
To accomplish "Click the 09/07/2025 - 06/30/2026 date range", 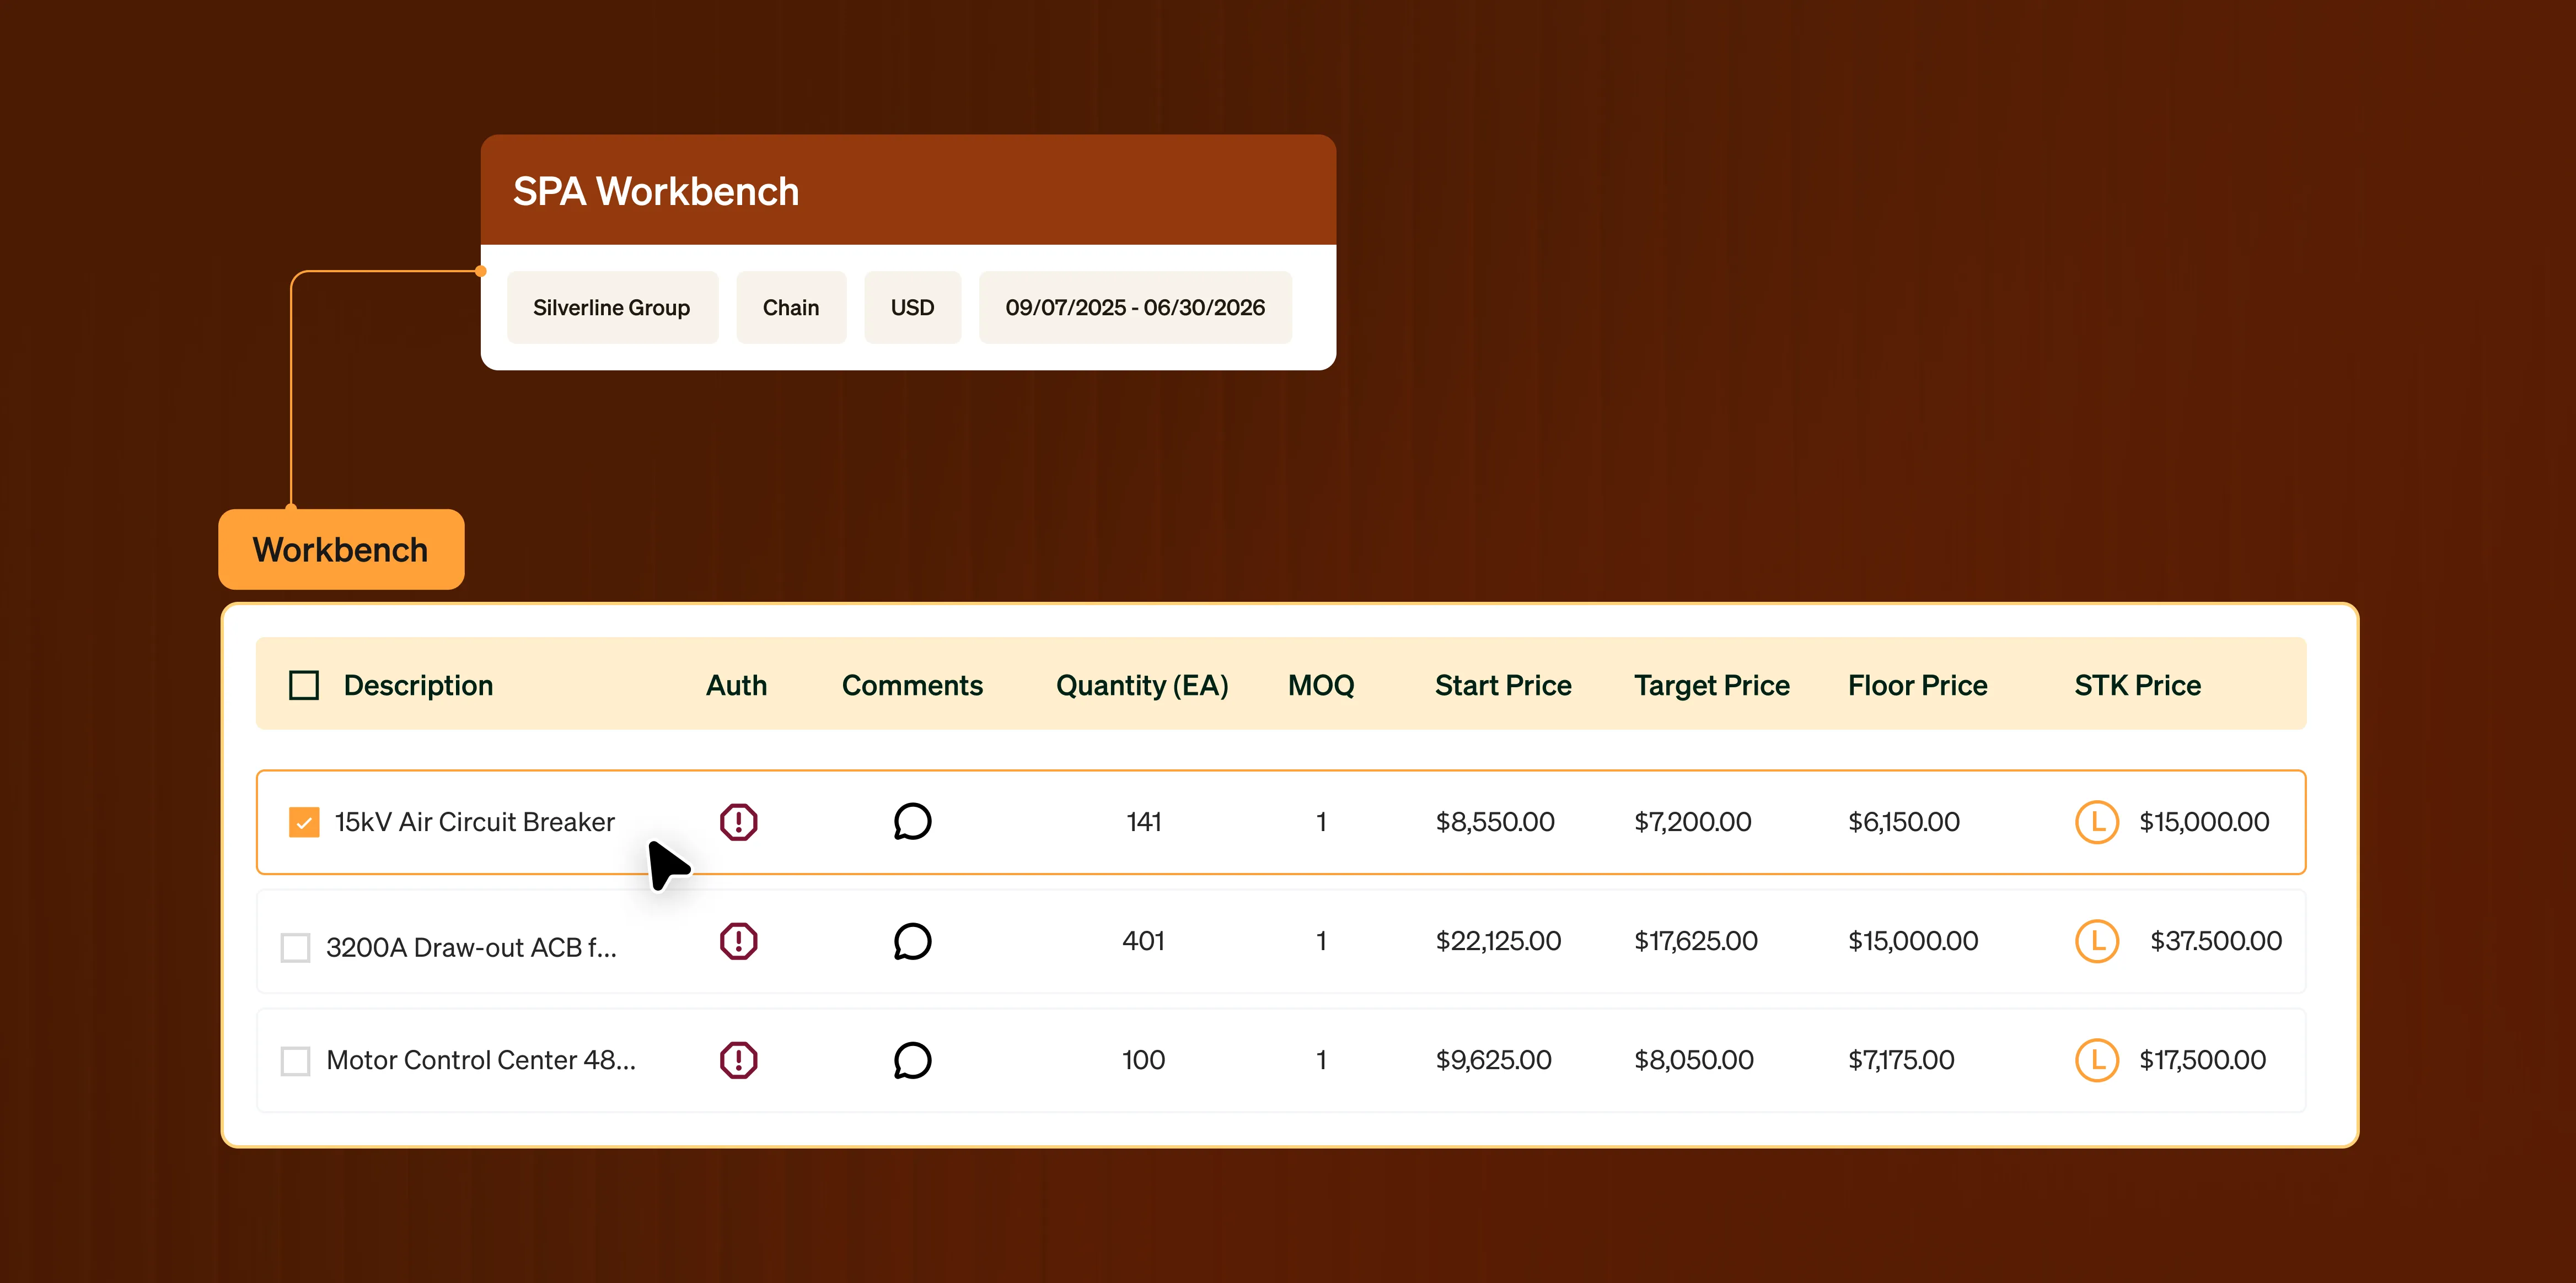I will point(1134,308).
